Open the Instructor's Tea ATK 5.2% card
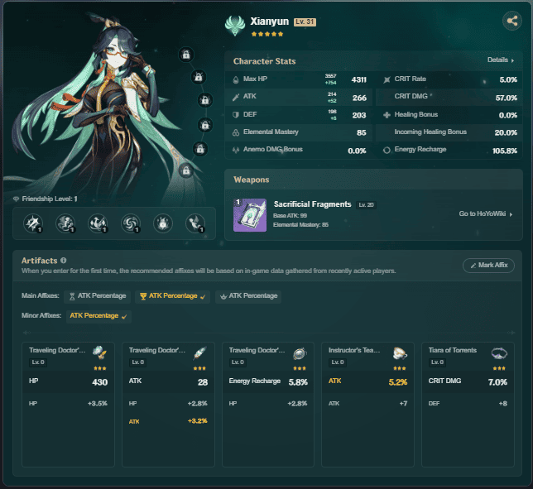533x489 pixels. point(367,405)
